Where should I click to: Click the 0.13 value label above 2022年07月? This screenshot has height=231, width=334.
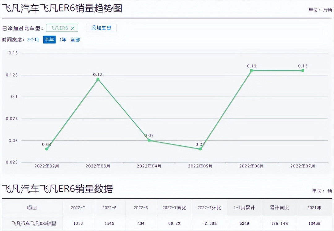pos(303,66)
